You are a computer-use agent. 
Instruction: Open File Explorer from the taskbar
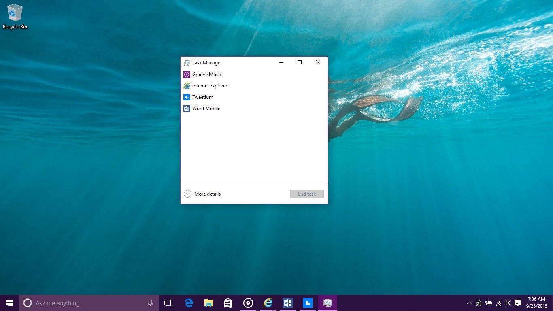(208, 302)
